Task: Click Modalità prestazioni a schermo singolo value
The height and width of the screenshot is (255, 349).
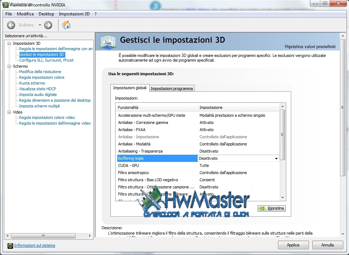Action: pyautogui.click(x=232, y=115)
